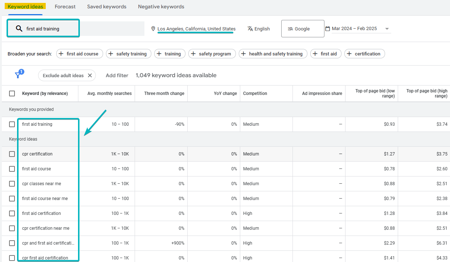The height and width of the screenshot is (262, 450).
Task: Switch to the Forecast tab
Action: click(65, 6)
